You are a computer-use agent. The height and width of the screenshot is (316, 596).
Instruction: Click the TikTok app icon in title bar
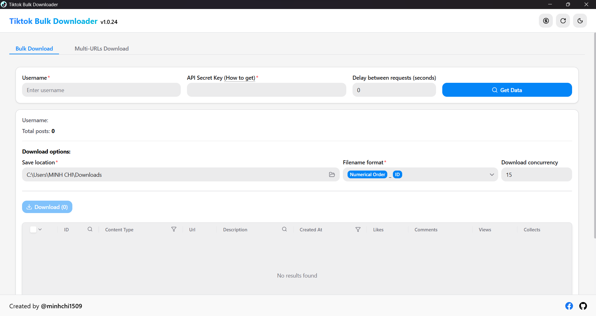(x=4, y=4)
